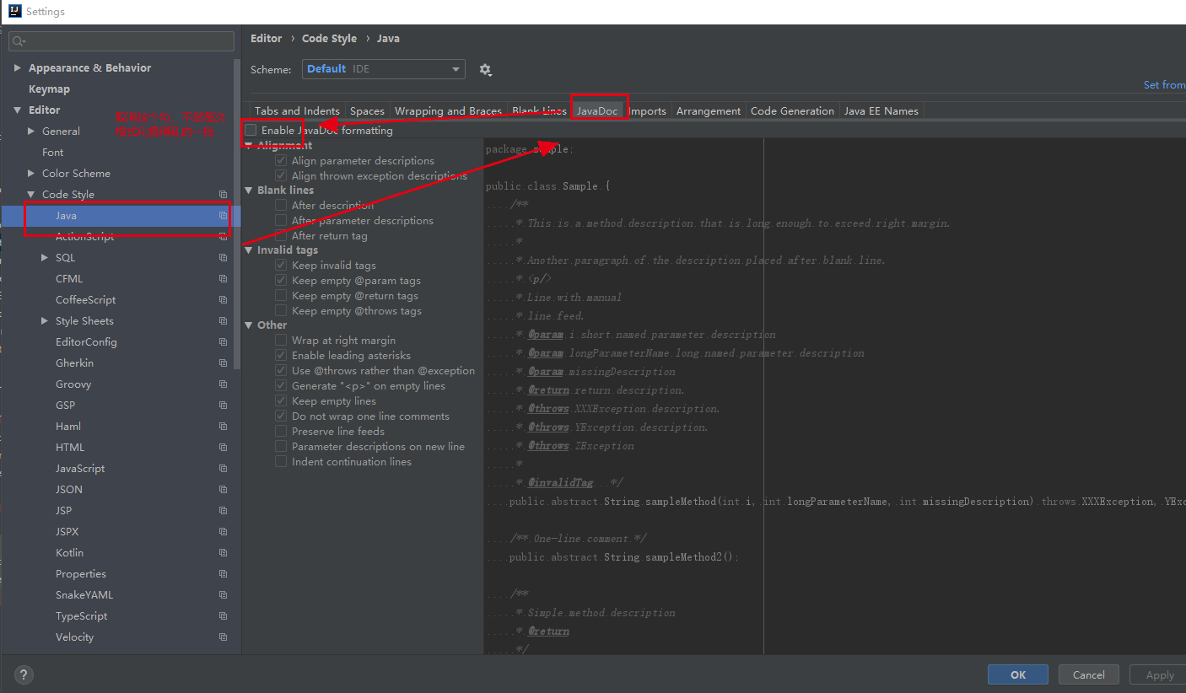Toggle Do not wrap one line comments
1186x693 pixels.
pyautogui.click(x=281, y=416)
